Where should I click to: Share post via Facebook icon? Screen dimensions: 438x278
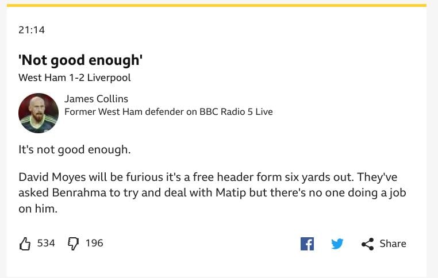tap(307, 244)
